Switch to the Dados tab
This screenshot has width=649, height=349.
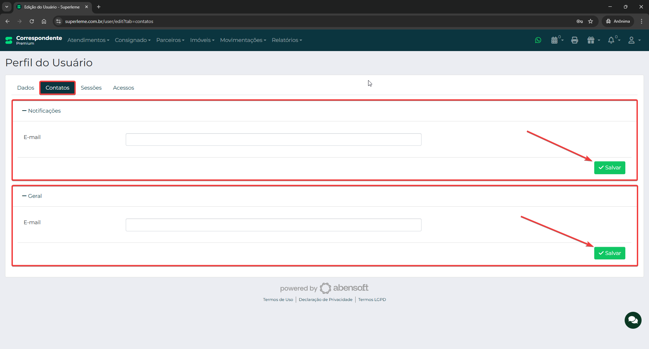click(26, 88)
